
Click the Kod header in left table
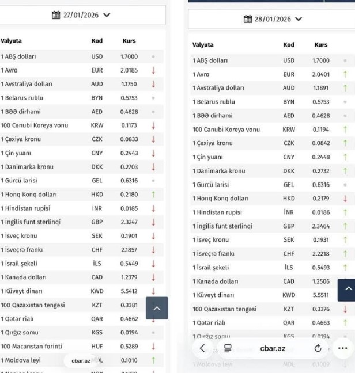(x=97, y=41)
